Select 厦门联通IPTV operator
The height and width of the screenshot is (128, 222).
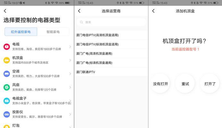pos(111,72)
